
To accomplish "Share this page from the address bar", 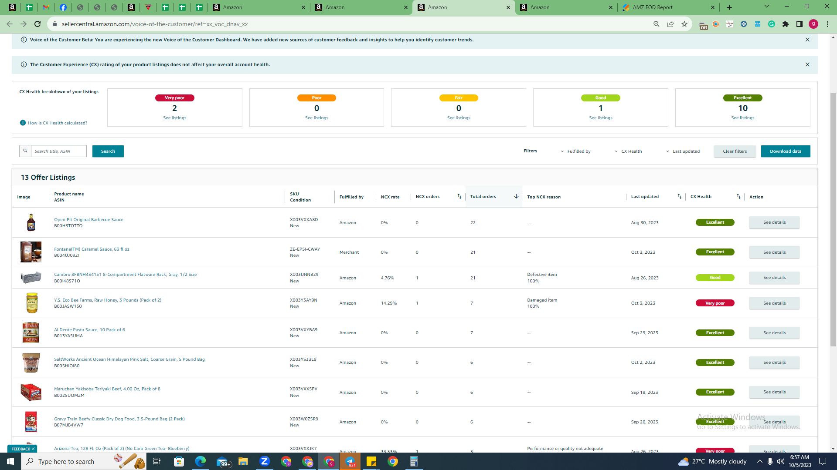I will coord(670,24).
